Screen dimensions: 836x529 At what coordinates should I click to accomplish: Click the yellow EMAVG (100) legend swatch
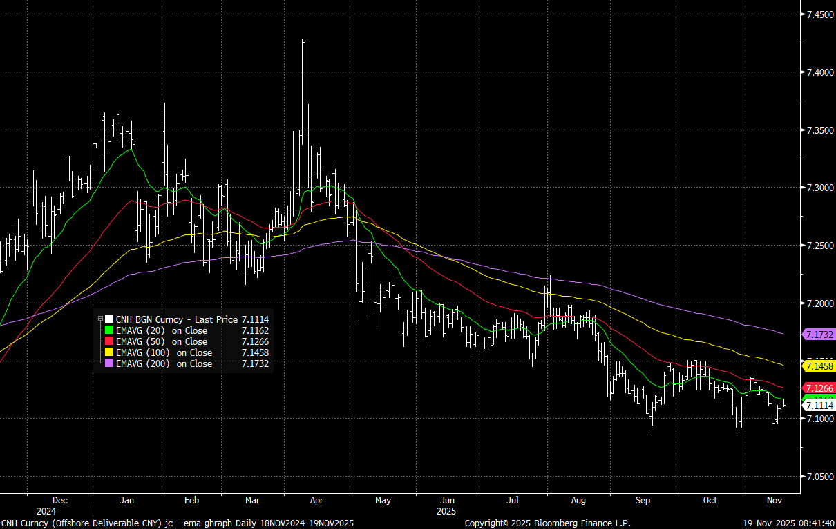point(108,352)
